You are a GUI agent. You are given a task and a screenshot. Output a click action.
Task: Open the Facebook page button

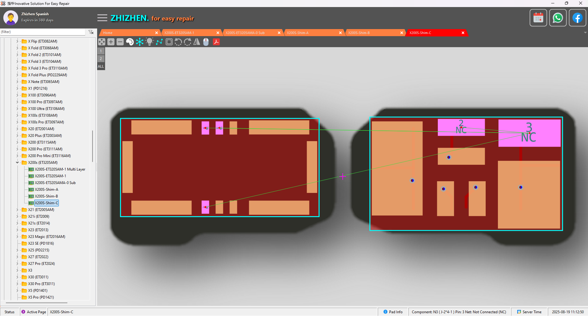[577, 18]
